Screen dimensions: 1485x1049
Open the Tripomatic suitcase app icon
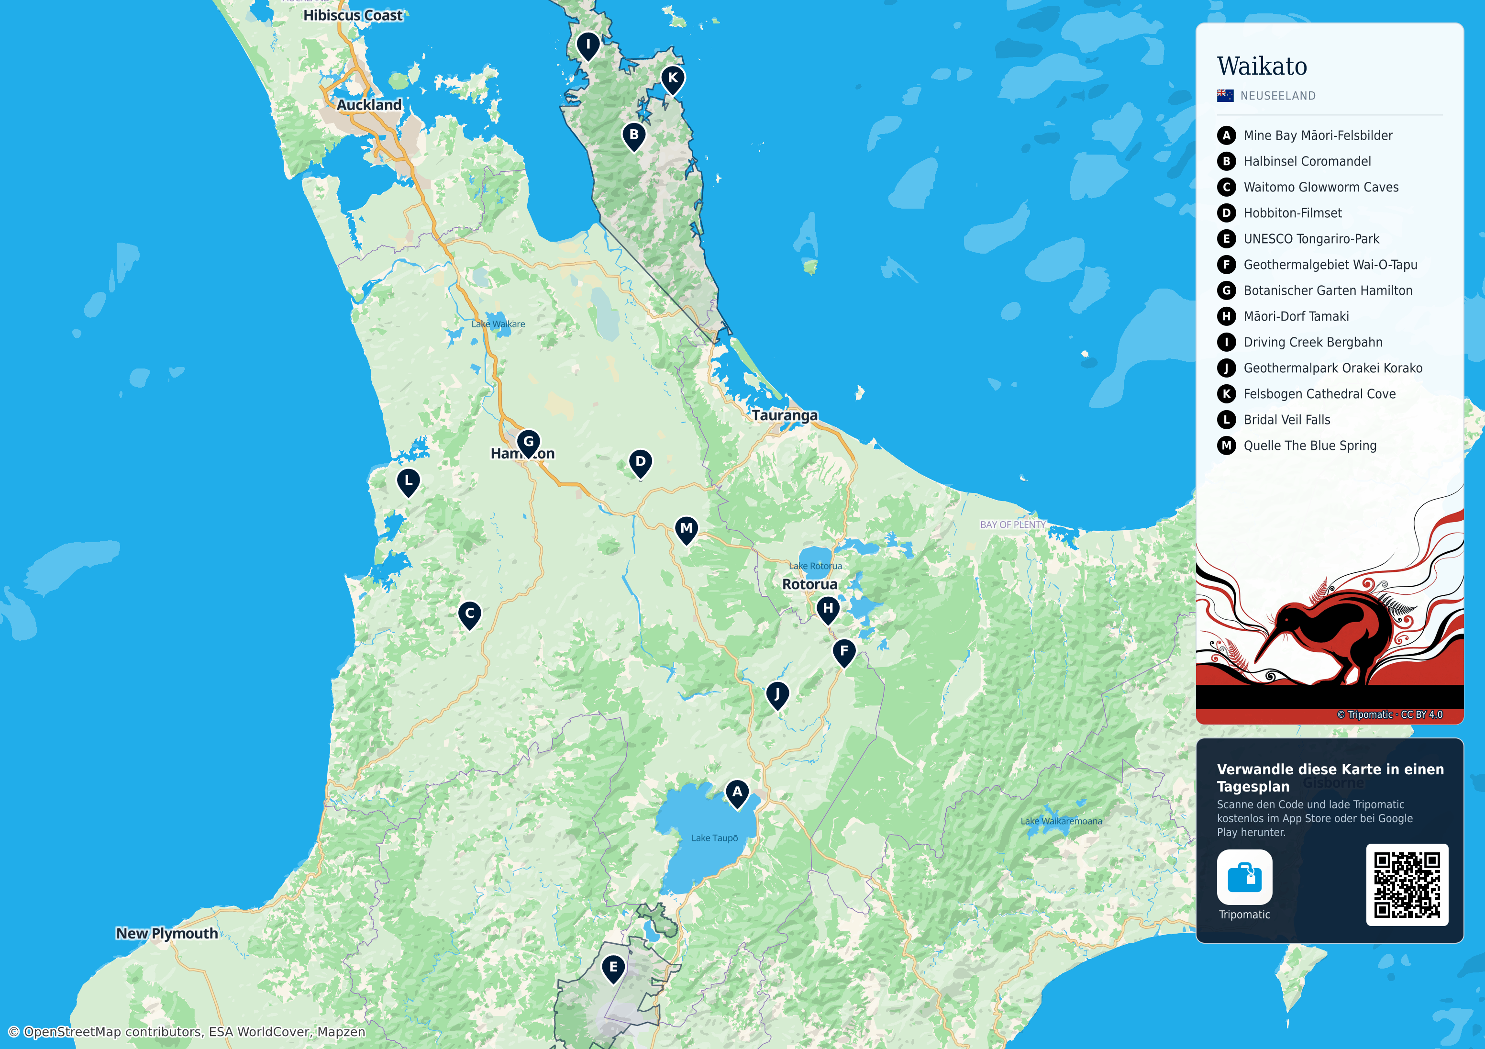(1244, 877)
